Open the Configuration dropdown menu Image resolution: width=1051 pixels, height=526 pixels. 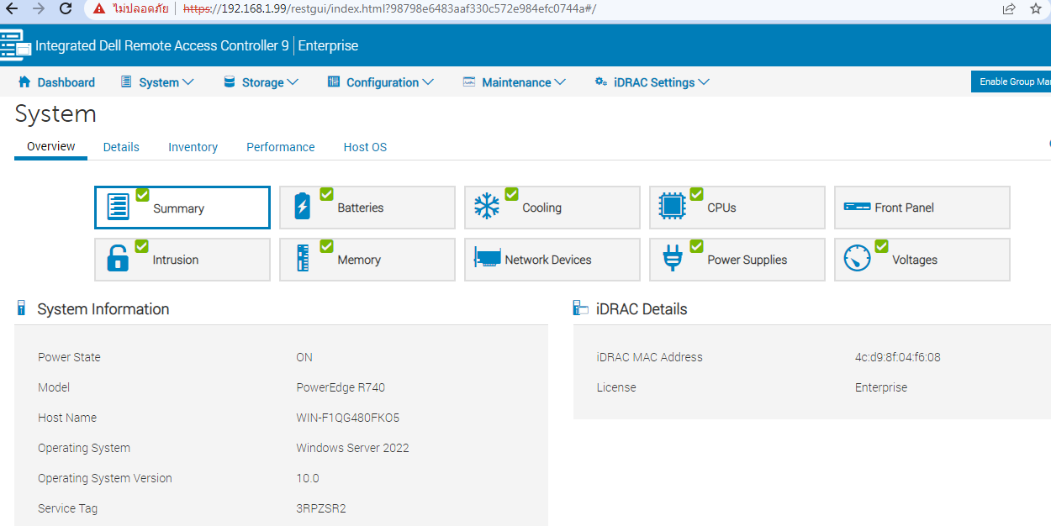(x=381, y=82)
